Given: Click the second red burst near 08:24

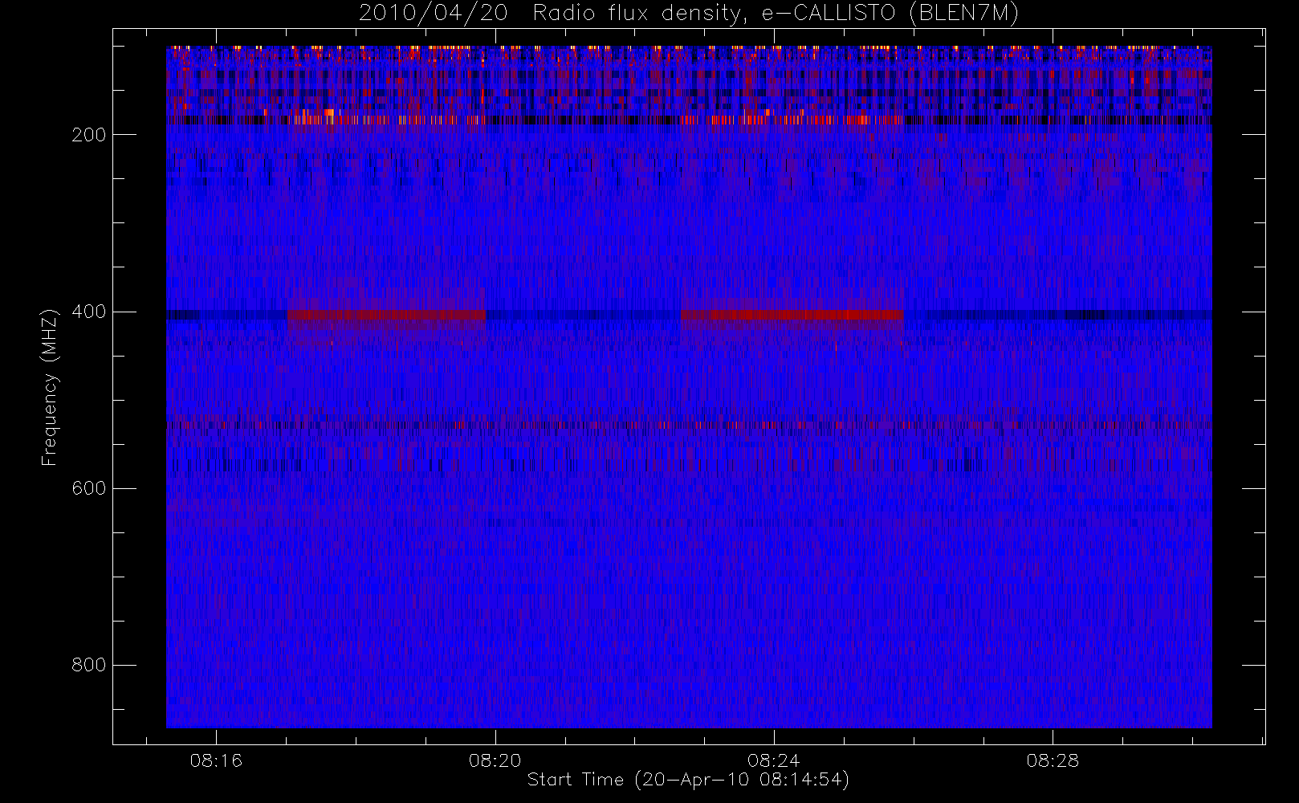Looking at the screenshot, I should [792, 315].
